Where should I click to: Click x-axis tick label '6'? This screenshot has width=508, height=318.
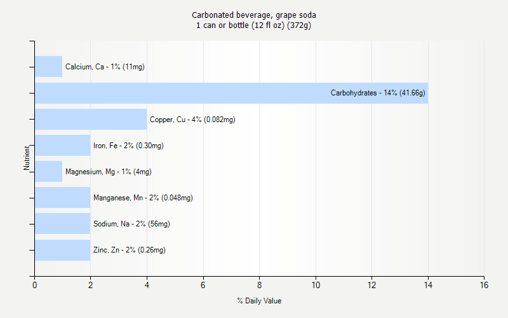click(203, 285)
